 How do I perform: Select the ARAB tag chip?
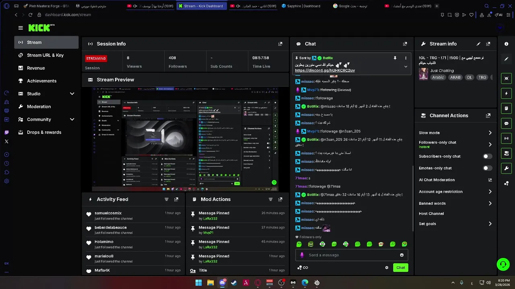pos(455,77)
